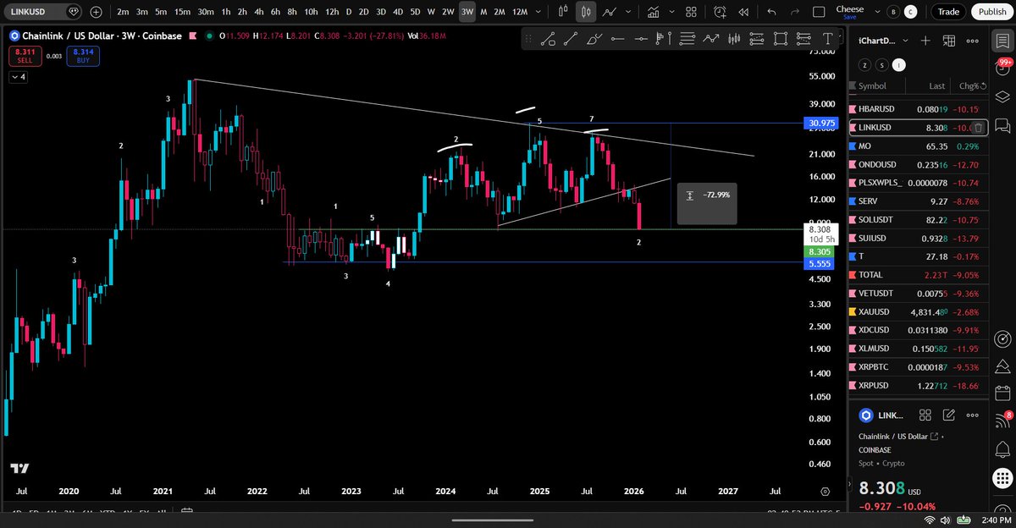Switch to watchlist Z circle

click(865, 64)
